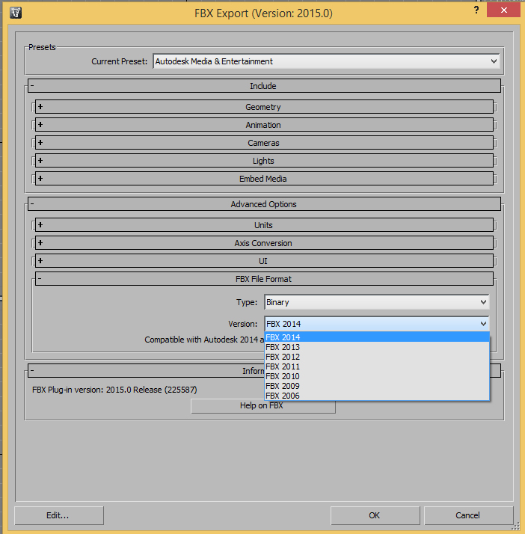Expand the Lights rollout
525x534 pixels.
click(x=264, y=161)
